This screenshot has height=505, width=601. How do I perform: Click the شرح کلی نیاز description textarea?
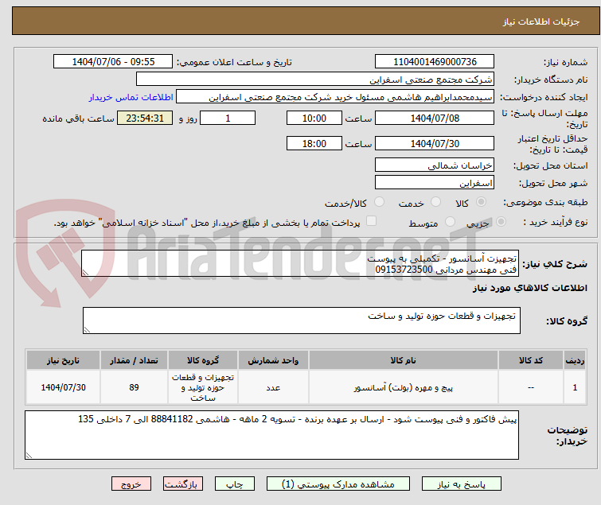point(300,263)
